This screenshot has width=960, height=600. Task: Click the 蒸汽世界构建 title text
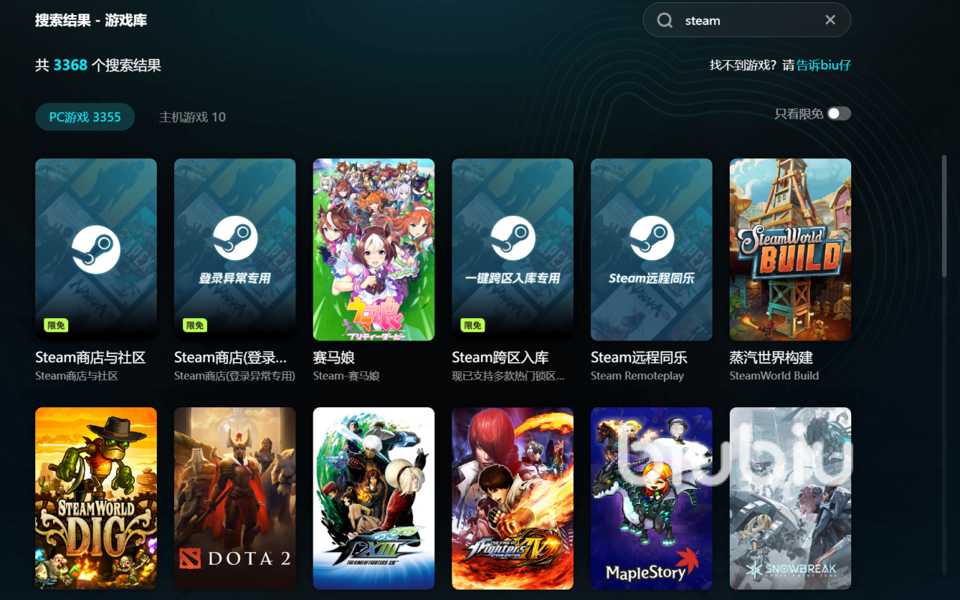[771, 358]
